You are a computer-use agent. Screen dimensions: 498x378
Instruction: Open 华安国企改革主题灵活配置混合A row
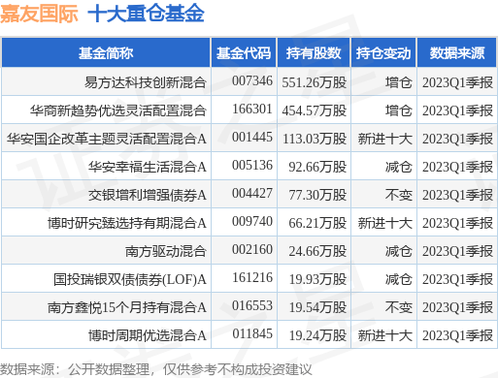(x=249, y=139)
